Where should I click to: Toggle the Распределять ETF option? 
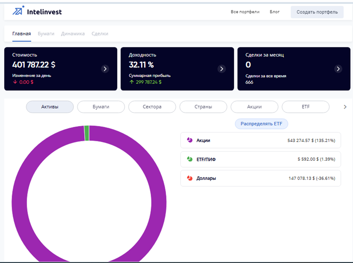click(x=261, y=124)
